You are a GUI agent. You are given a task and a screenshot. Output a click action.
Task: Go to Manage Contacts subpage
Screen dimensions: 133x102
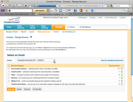coord(12,32)
